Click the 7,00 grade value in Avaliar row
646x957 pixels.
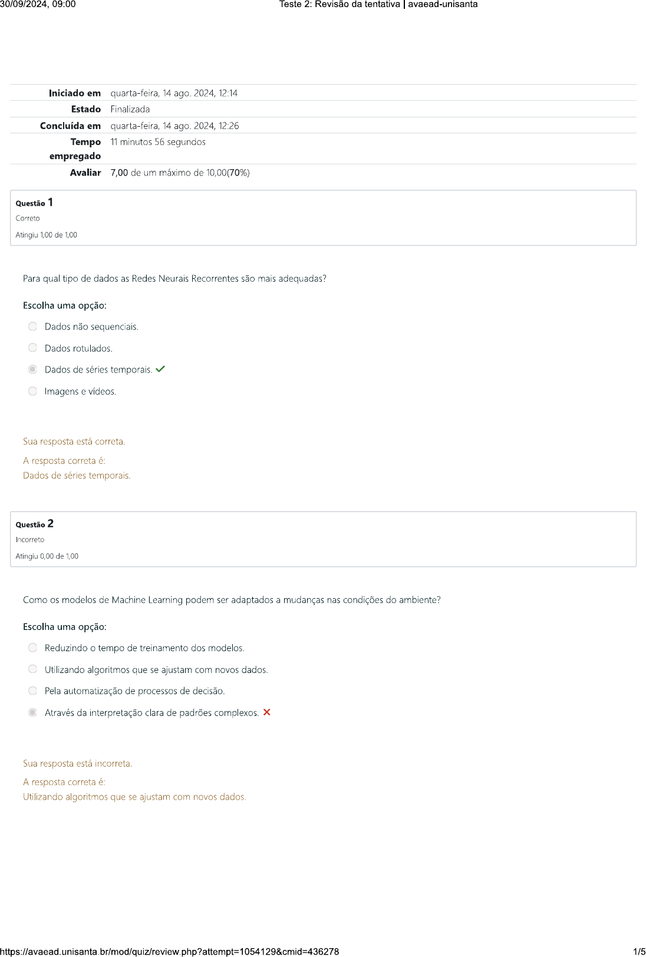tap(120, 173)
